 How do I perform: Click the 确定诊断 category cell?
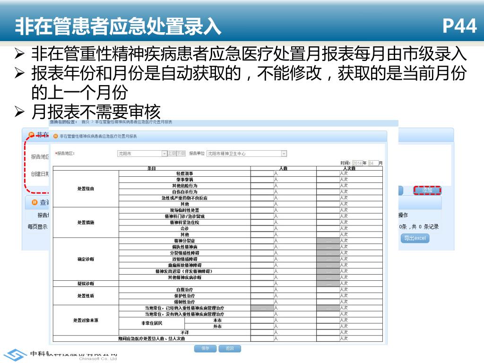click(x=86, y=259)
